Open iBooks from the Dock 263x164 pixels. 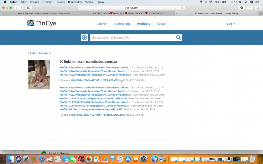click(136, 159)
